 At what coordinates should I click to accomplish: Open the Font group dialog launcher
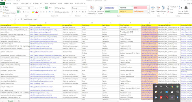click(x=38, y=16)
